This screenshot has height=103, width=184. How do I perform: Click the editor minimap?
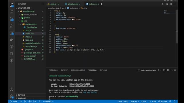[169, 12]
